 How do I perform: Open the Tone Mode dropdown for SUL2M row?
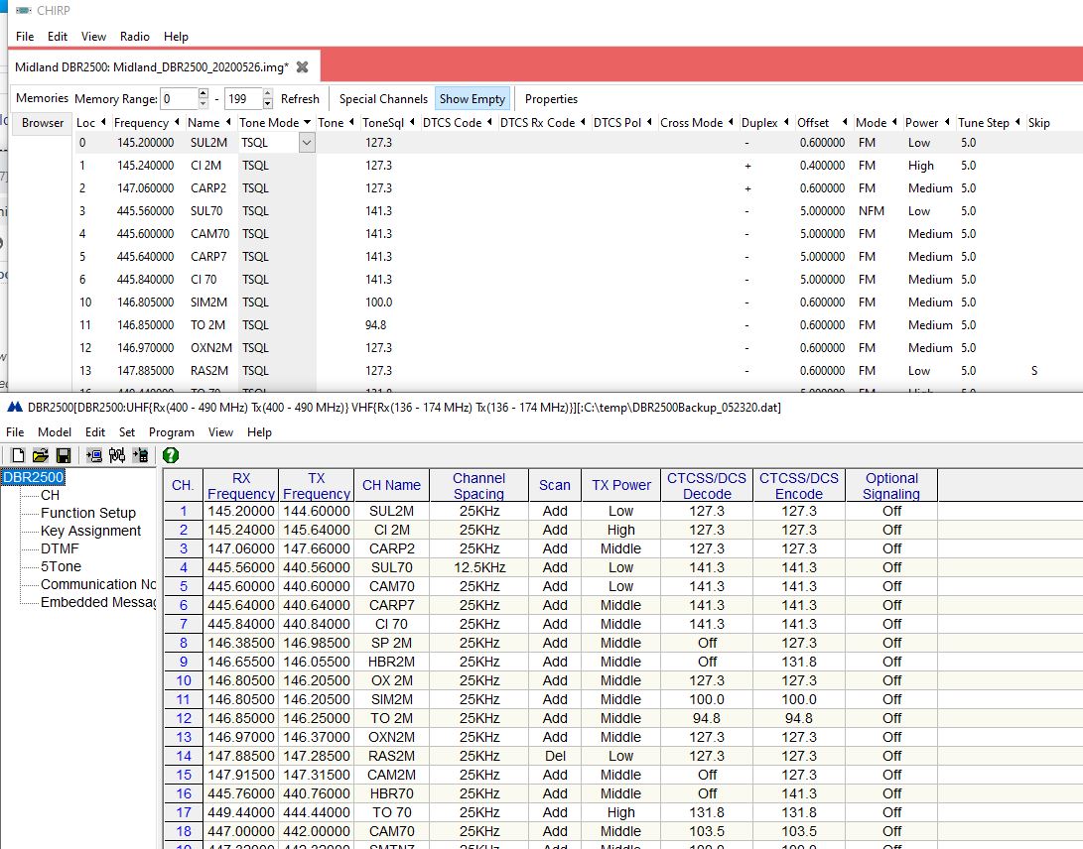307,143
